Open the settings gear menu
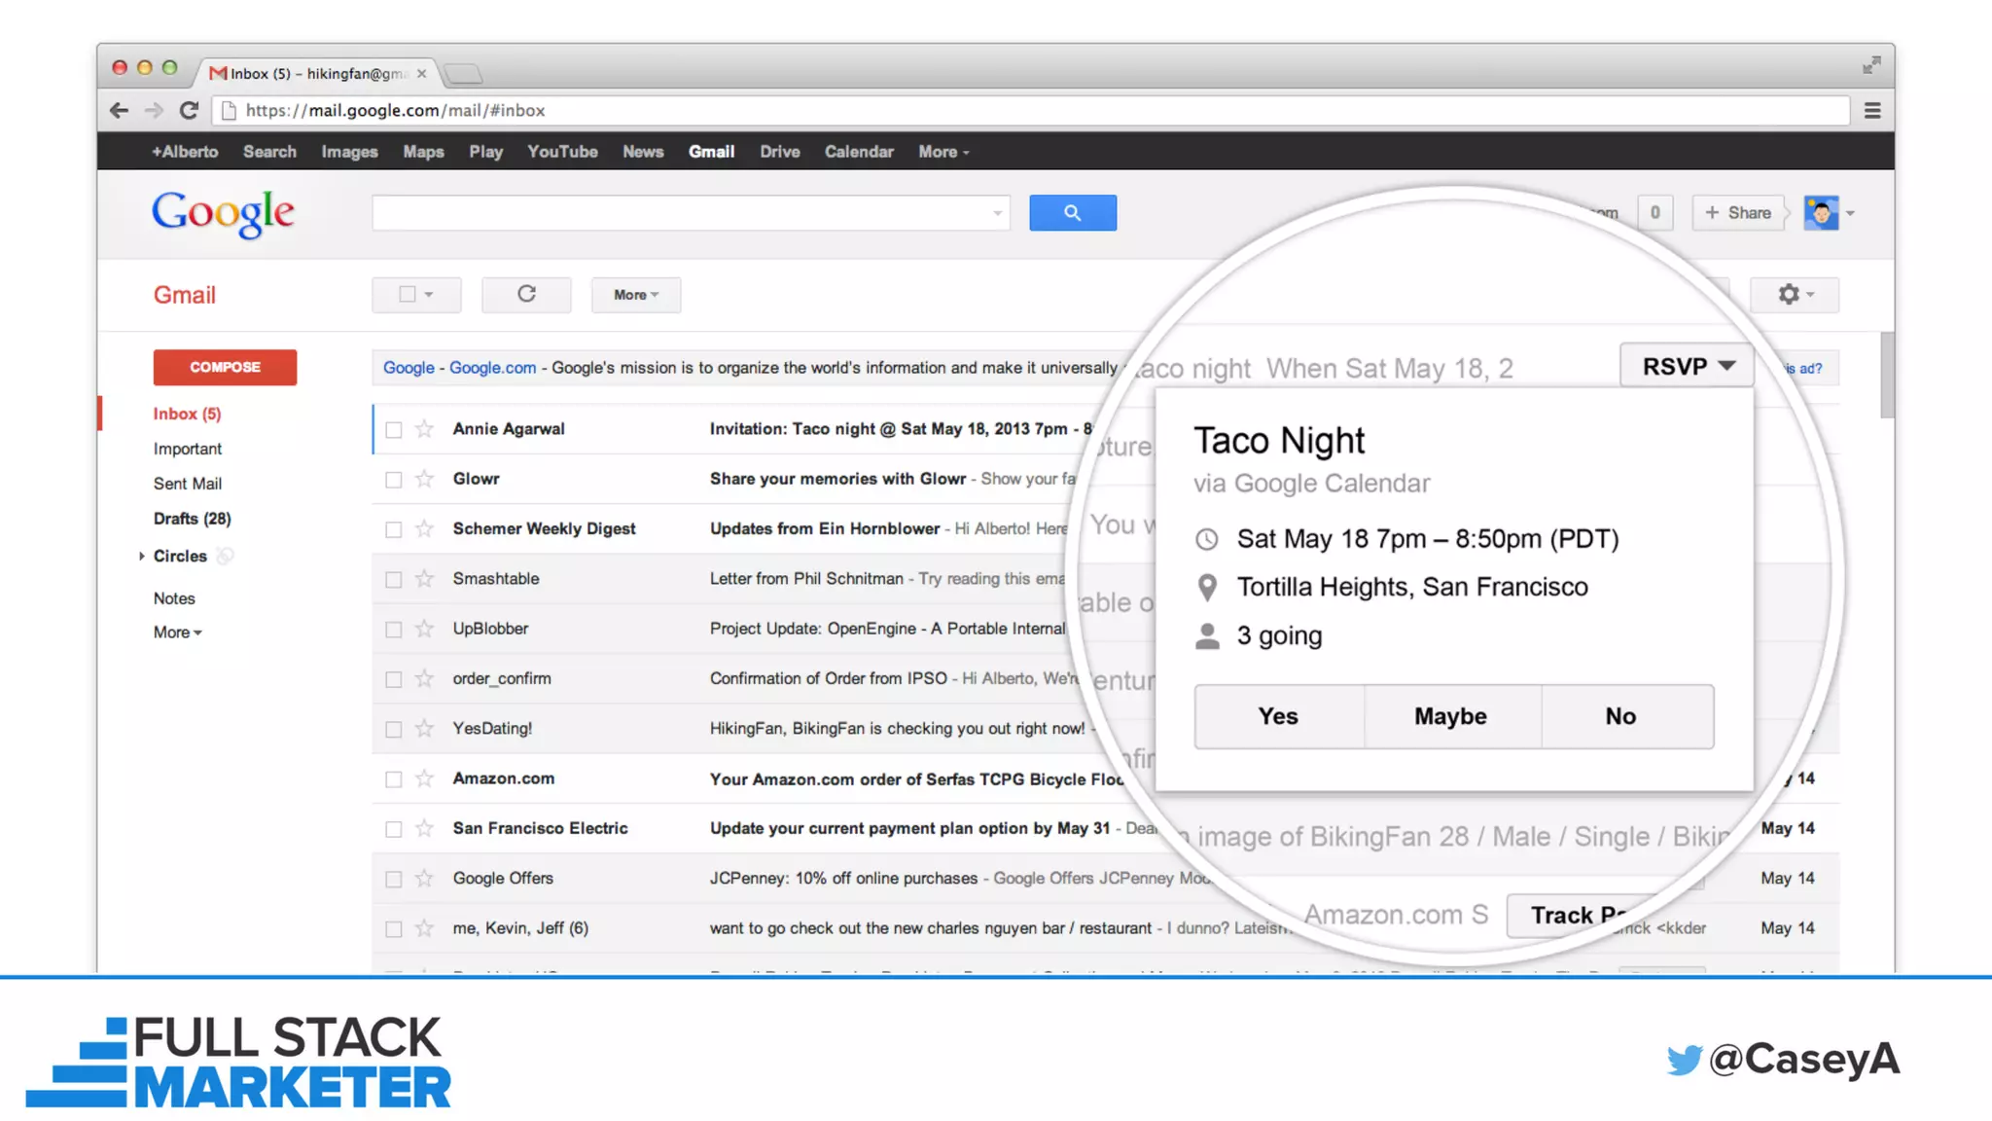The height and width of the screenshot is (1121, 1992). point(1793,294)
